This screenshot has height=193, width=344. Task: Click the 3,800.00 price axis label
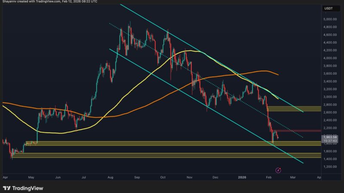(330, 66)
